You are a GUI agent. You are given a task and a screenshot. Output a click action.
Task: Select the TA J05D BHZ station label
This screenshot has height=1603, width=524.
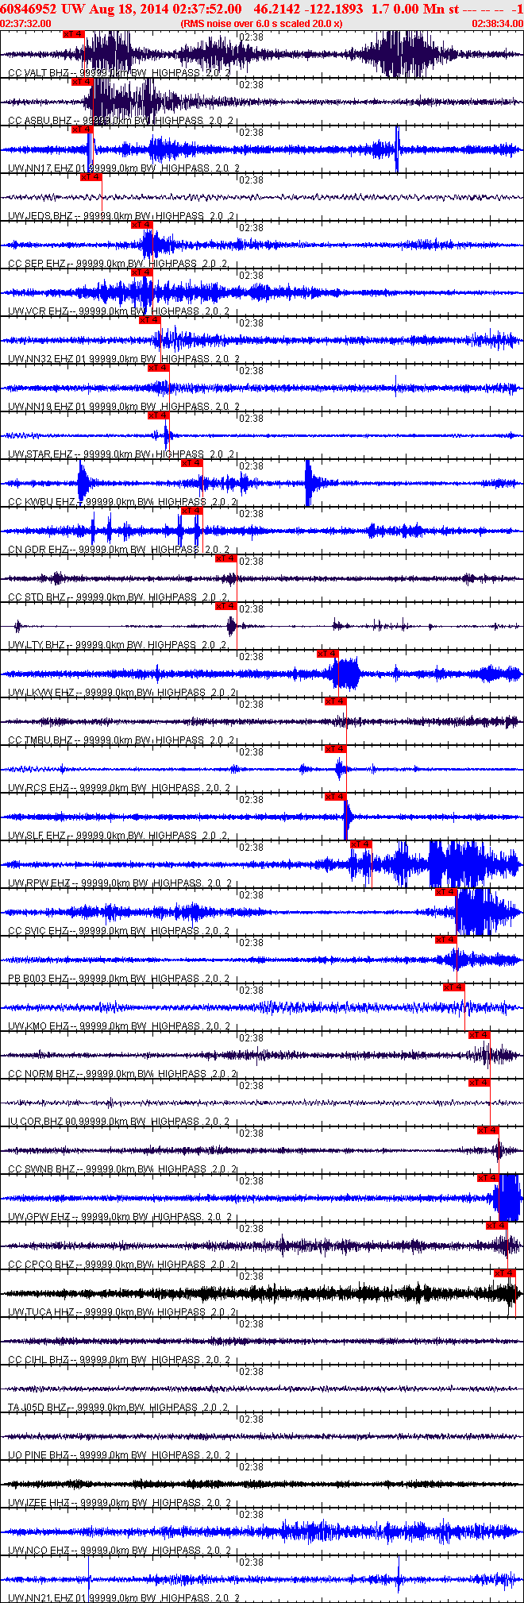click(119, 1408)
